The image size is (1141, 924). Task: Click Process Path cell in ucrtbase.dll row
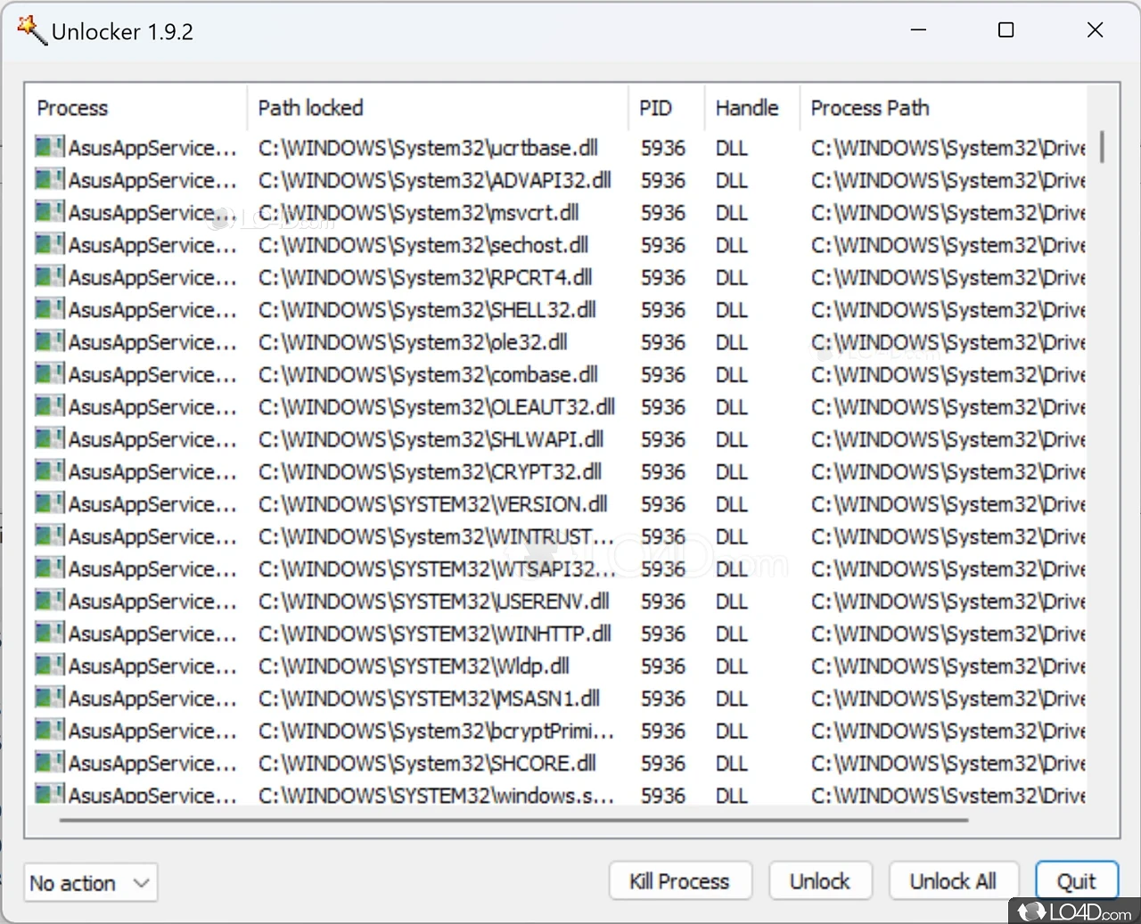[x=948, y=147]
